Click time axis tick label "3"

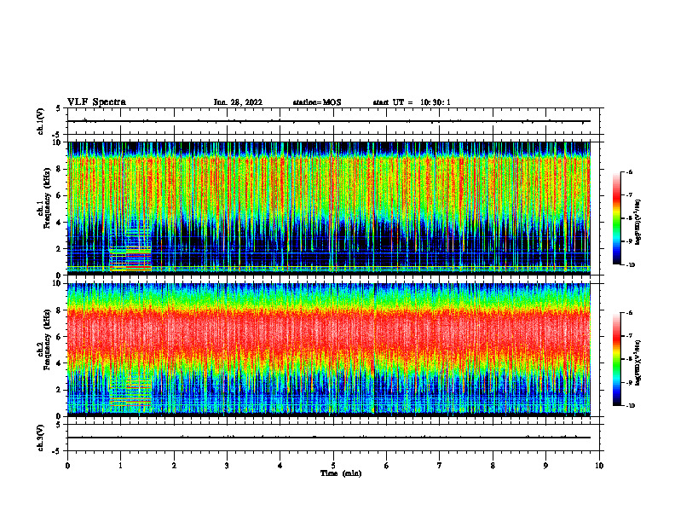click(227, 466)
